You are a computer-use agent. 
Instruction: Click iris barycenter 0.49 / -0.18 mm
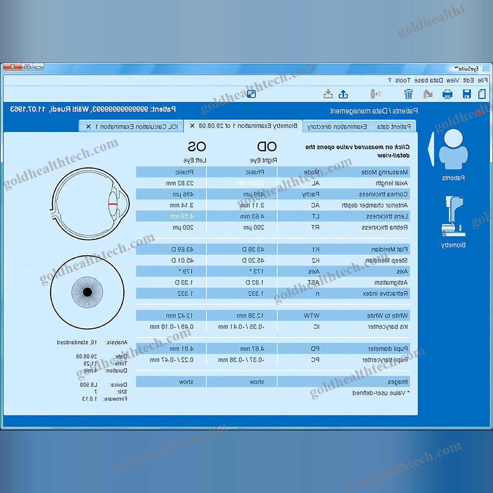click(171, 327)
